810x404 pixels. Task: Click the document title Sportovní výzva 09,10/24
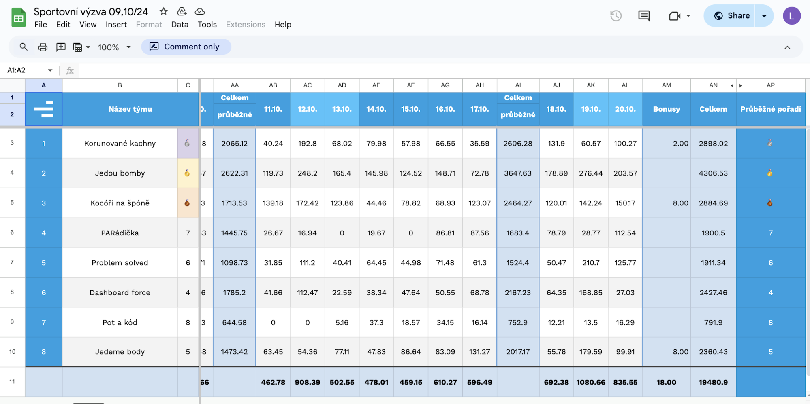click(91, 12)
